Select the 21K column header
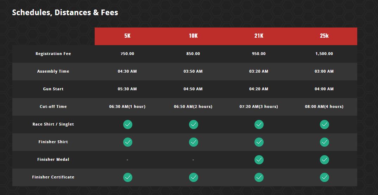The image size is (378, 195). click(259, 36)
